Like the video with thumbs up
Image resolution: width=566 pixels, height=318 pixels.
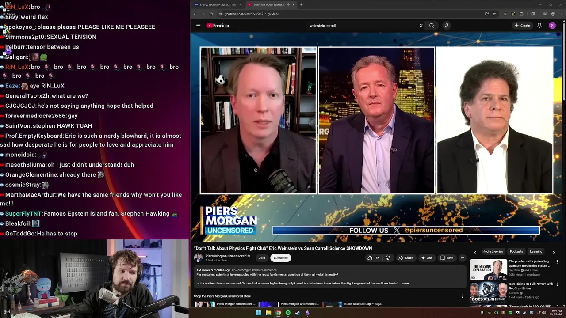373,258
